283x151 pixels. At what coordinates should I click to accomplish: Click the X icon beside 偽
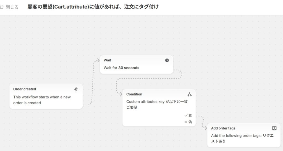(x=186, y=122)
